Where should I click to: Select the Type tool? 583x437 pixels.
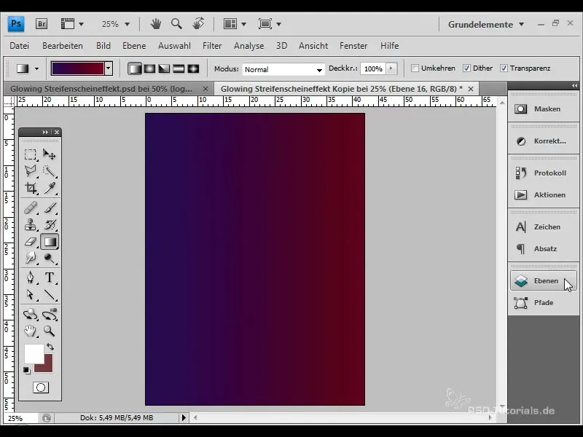49,277
